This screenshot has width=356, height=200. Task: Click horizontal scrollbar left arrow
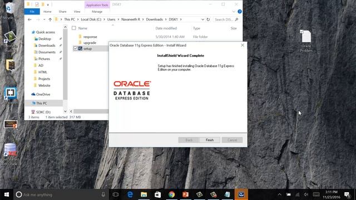(71, 111)
